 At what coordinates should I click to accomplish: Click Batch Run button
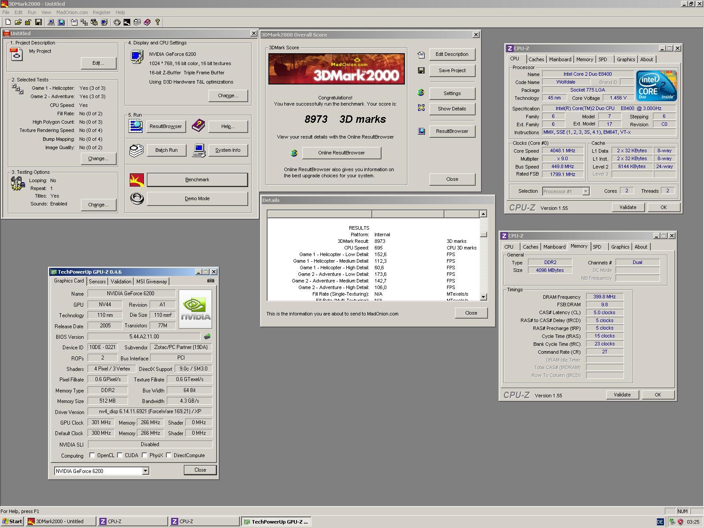tap(166, 150)
